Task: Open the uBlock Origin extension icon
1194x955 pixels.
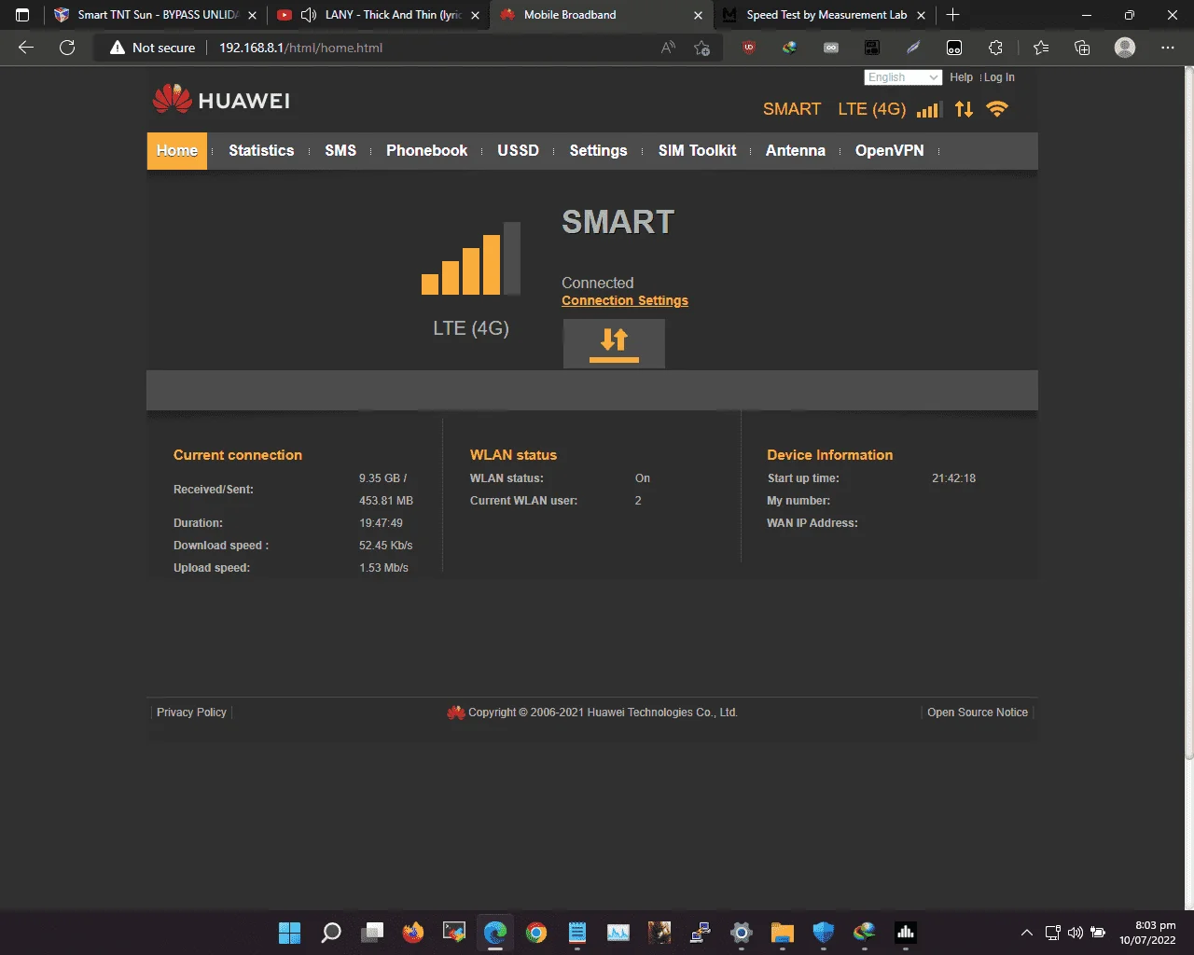Action: [x=749, y=48]
